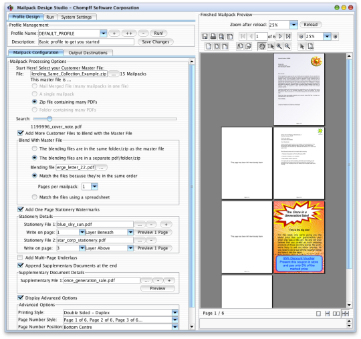Click the minus zoom-out button beside 25%
Screen dimensions: 361x339
[x=301, y=36]
